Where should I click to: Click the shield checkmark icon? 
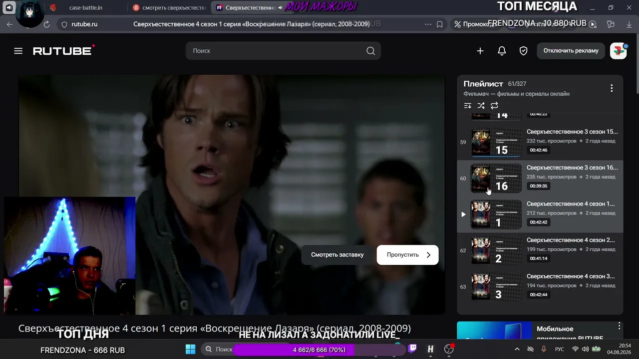coord(524,51)
